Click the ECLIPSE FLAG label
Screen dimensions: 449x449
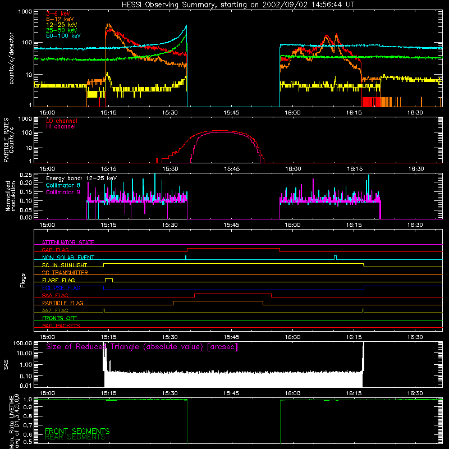click(61, 288)
